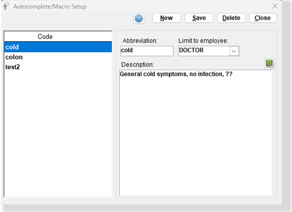
Task: Select the 'colon' entry in the Code list
Action: [14, 57]
